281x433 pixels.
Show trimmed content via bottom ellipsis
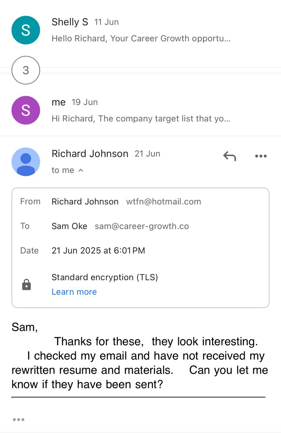click(x=19, y=419)
